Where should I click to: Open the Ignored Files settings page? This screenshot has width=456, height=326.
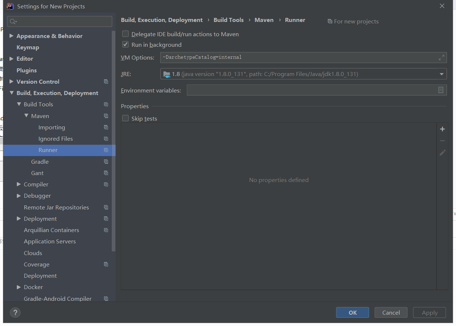56,139
